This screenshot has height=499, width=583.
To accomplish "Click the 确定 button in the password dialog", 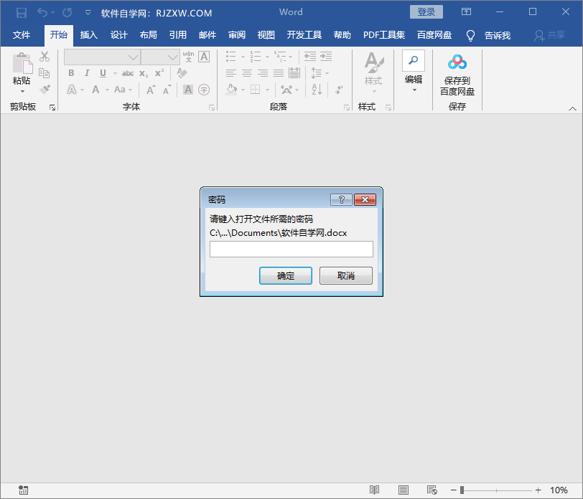I will [x=285, y=275].
